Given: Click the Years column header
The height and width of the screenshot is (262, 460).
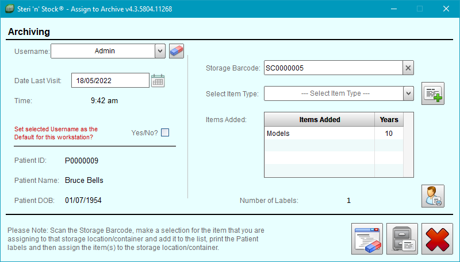Looking at the screenshot, I should coord(389,120).
